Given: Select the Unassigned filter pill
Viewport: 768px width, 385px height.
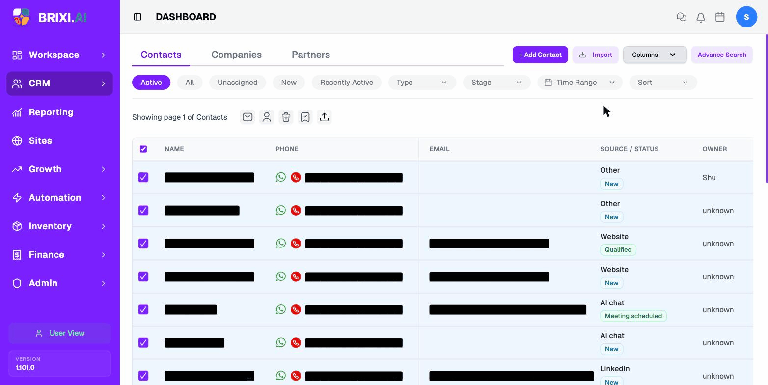Looking at the screenshot, I should tap(238, 82).
